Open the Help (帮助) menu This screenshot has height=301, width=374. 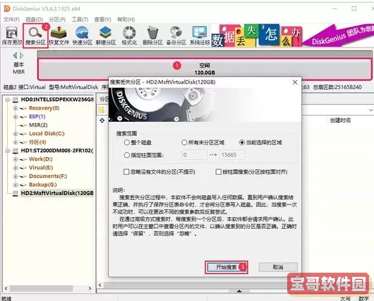pos(126,19)
